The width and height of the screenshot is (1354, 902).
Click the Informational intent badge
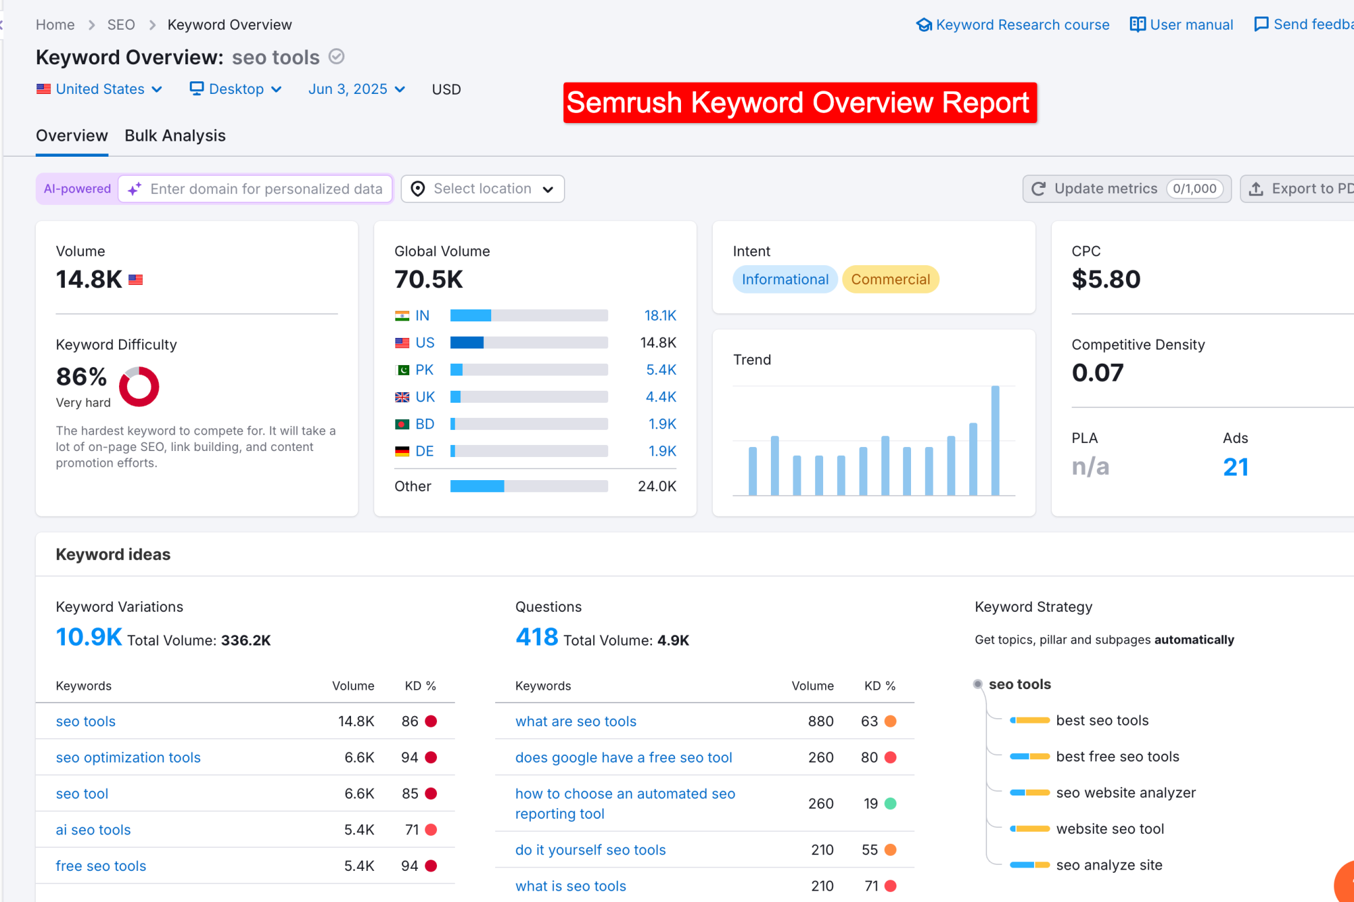pos(785,279)
